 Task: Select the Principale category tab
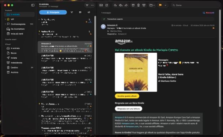(53, 12)
